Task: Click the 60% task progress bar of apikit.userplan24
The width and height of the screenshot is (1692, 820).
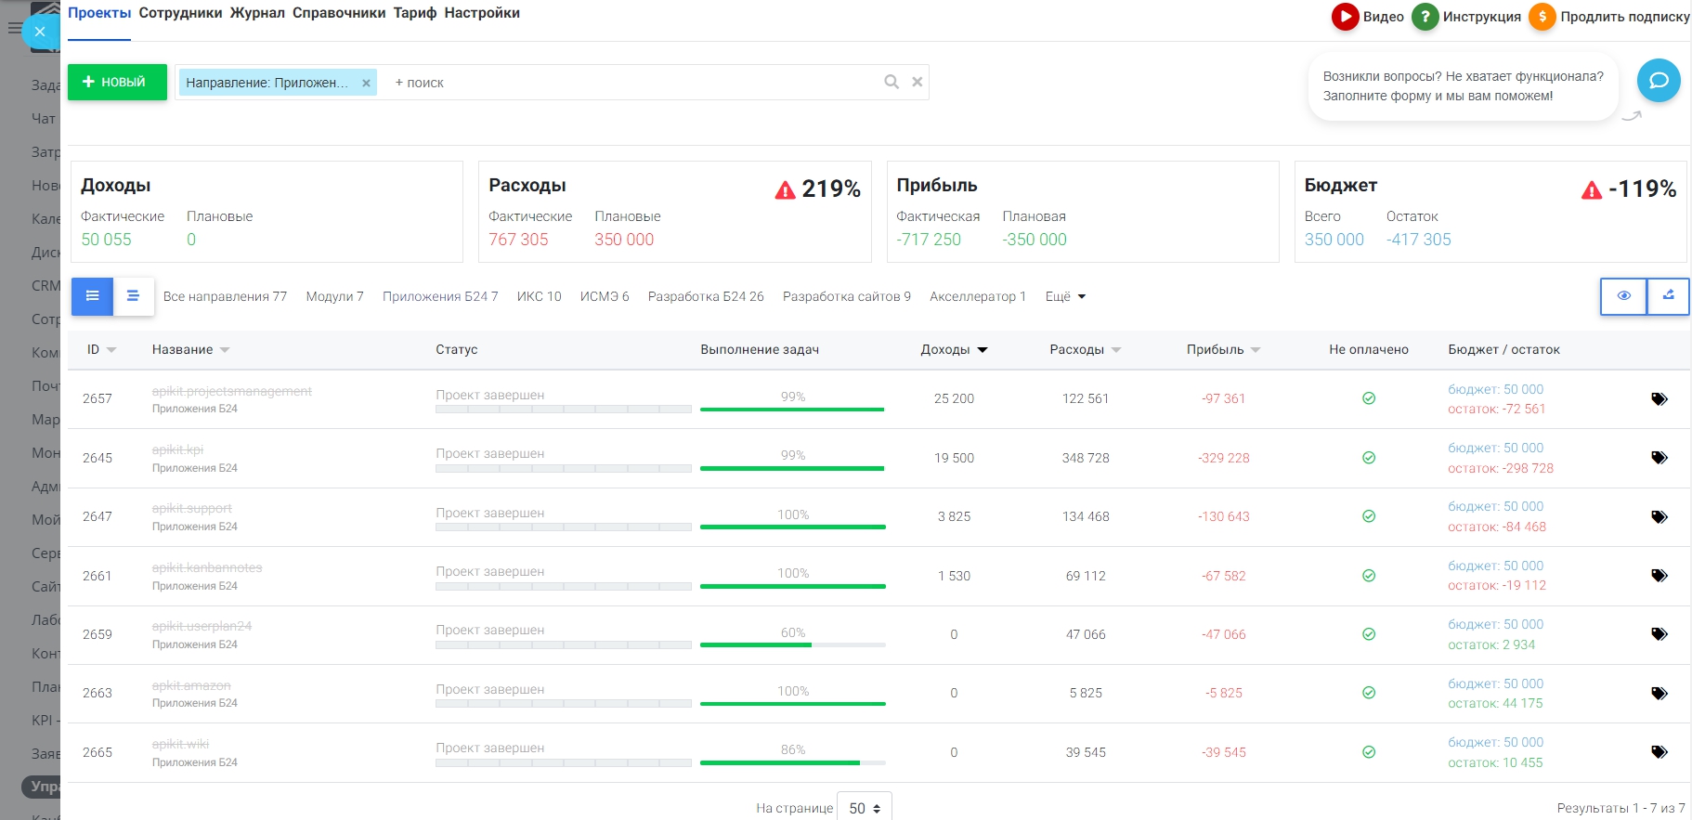Action: coord(792,644)
